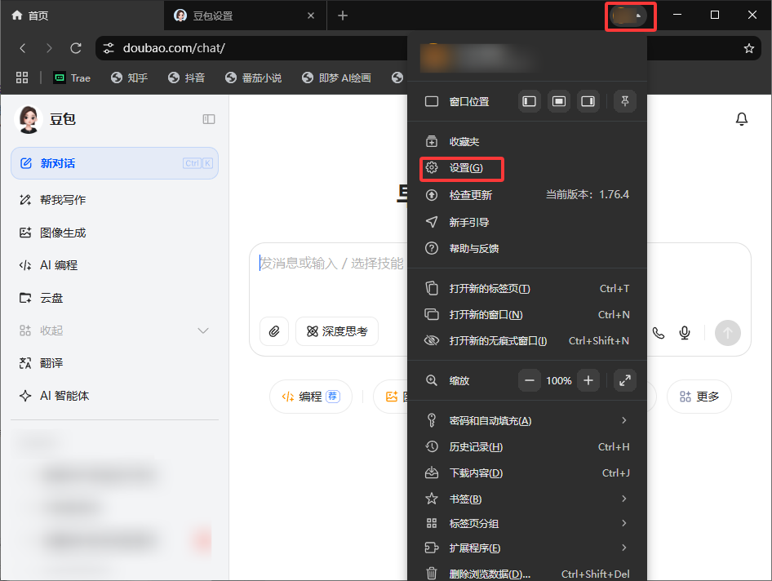Toggle the 深度思考 deep thinking mode
Viewport: 772px width, 581px height.
point(337,331)
